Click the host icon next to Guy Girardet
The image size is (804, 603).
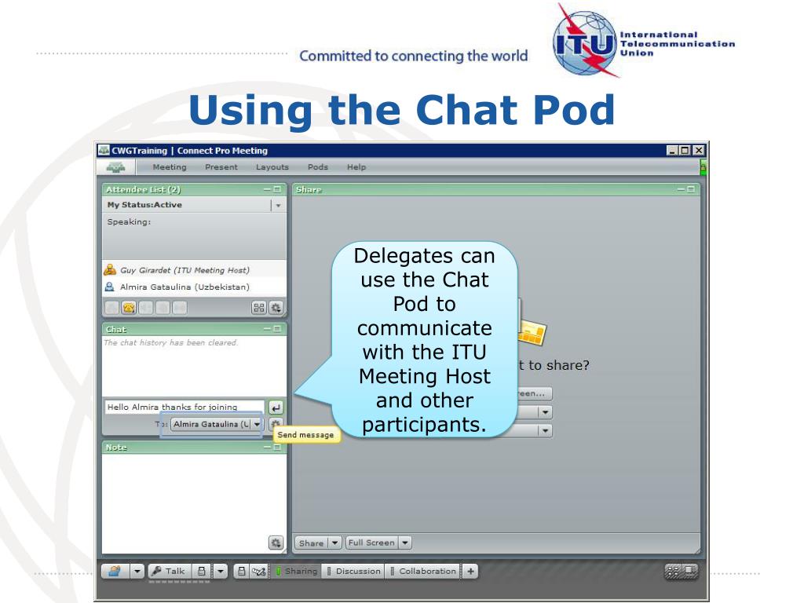tap(110, 270)
